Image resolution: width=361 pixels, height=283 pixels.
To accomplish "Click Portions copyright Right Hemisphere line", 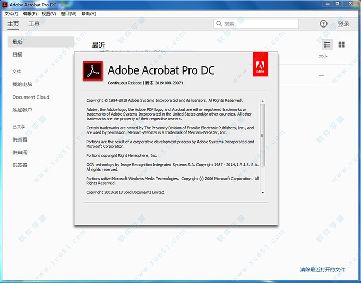I will coord(122,156).
